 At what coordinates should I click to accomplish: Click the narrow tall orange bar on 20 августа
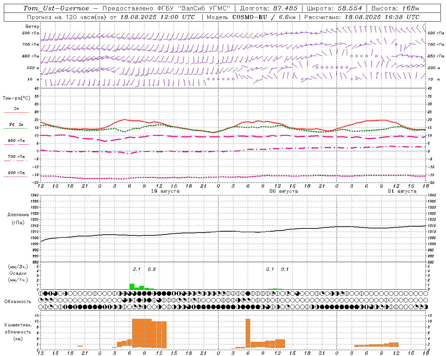pos(248,333)
